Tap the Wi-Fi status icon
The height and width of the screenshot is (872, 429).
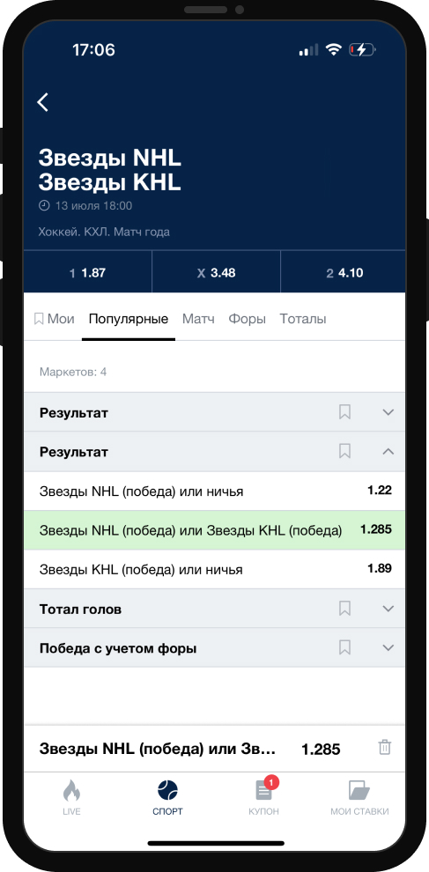(333, 50)
